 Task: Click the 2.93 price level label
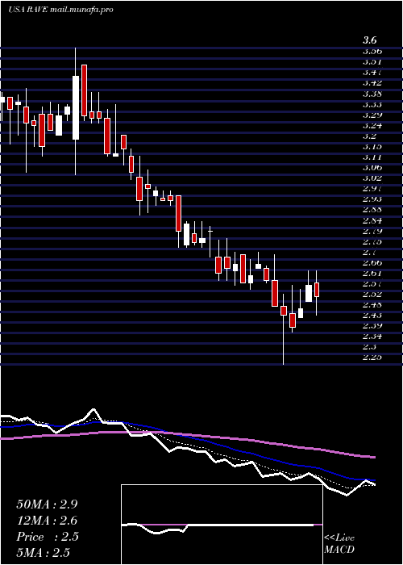click(x=372, y=199)
